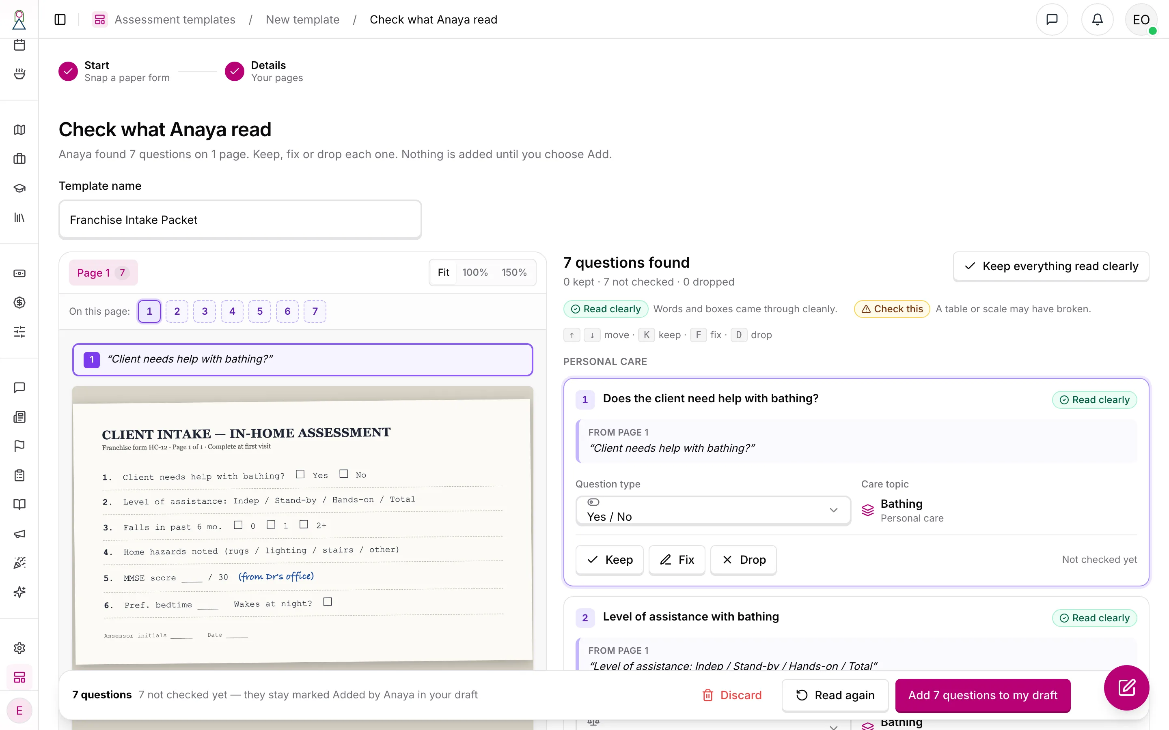Click the floating edit compose button

pyautogui.click(x=1126, y=687)
